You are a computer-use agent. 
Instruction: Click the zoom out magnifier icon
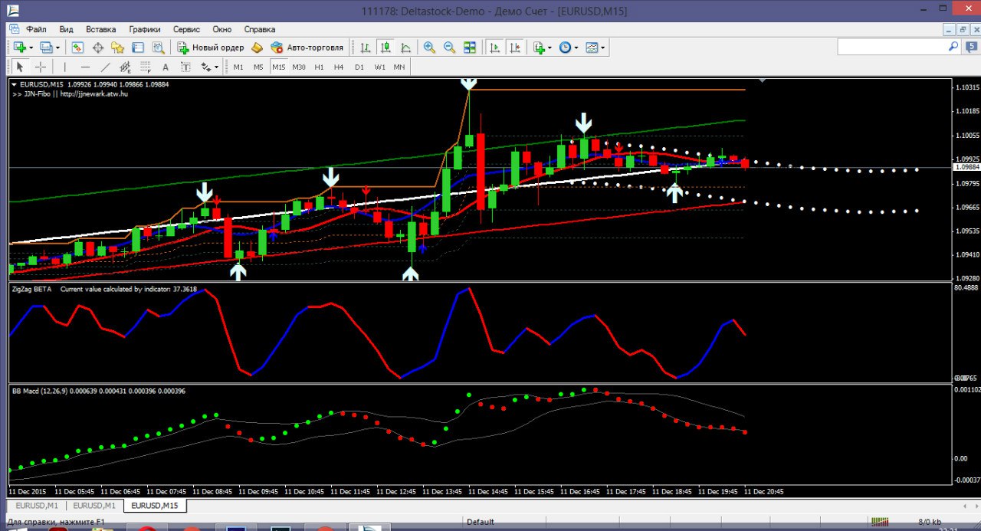(x=449, y=48)
